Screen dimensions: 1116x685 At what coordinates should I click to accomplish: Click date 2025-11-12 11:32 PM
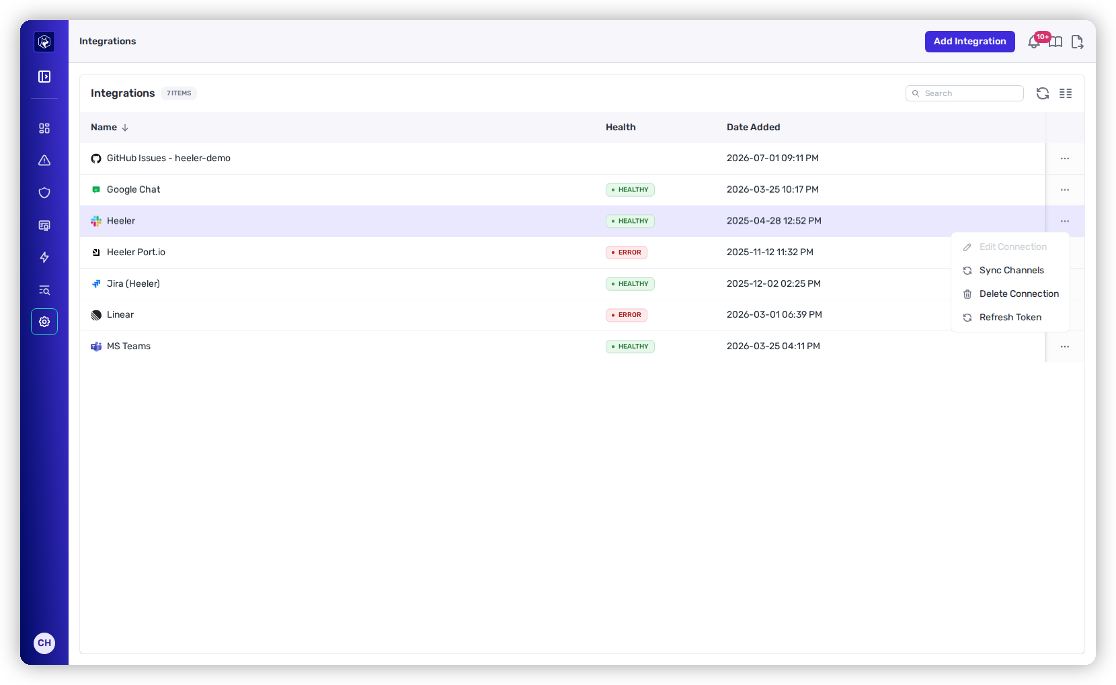tap(770, 253)
